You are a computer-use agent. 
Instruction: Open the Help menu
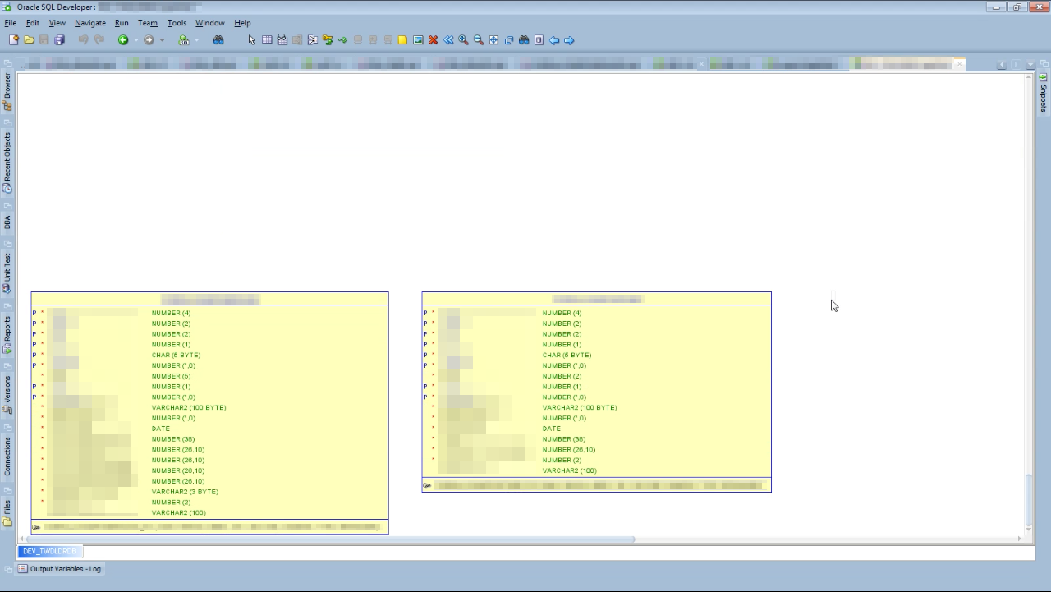pos(242,23)
